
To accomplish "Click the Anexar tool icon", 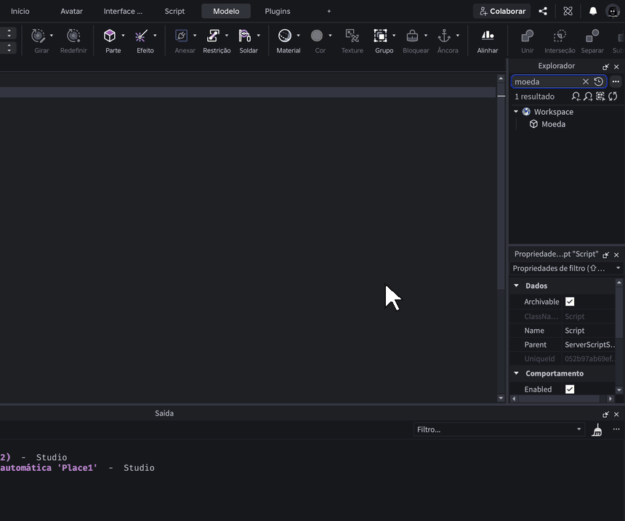I will click(x=182, y=36).
